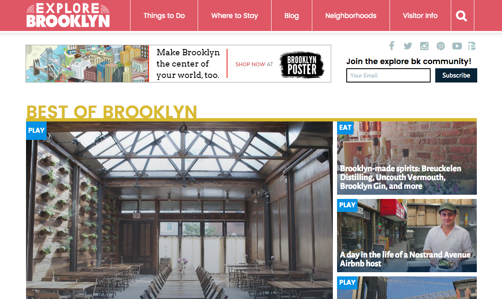Open the Twitter bird icon

click(x=408, y=46)
